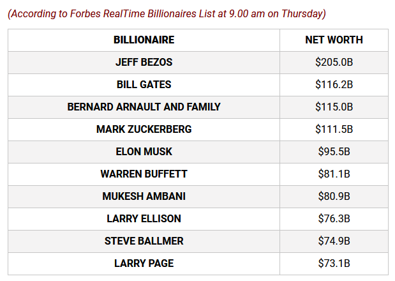Click the STEVE BALLMER name cell
The image size is (395, 281).
click(x=144, y=241)
